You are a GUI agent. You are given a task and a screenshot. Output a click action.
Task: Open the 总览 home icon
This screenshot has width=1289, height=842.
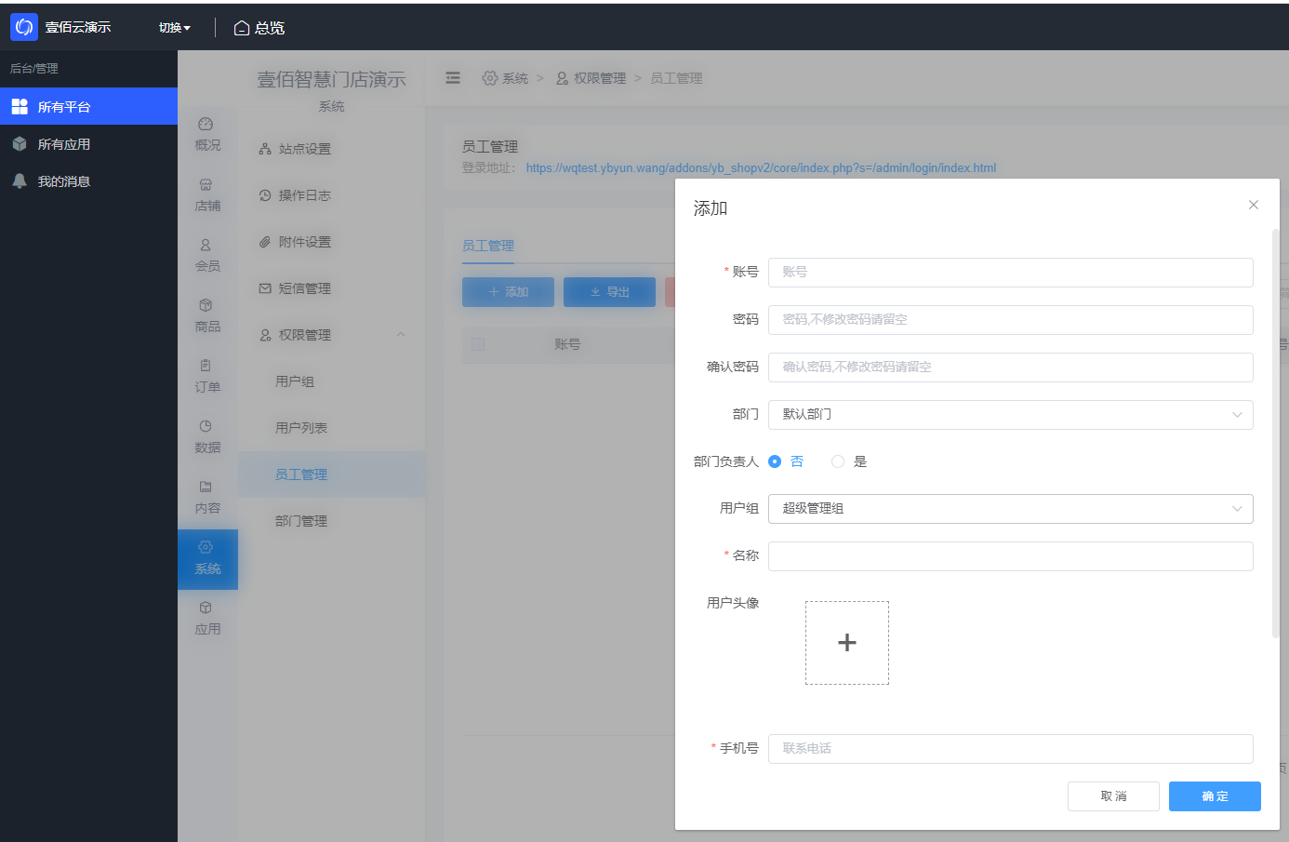click(x=242, y=28)
